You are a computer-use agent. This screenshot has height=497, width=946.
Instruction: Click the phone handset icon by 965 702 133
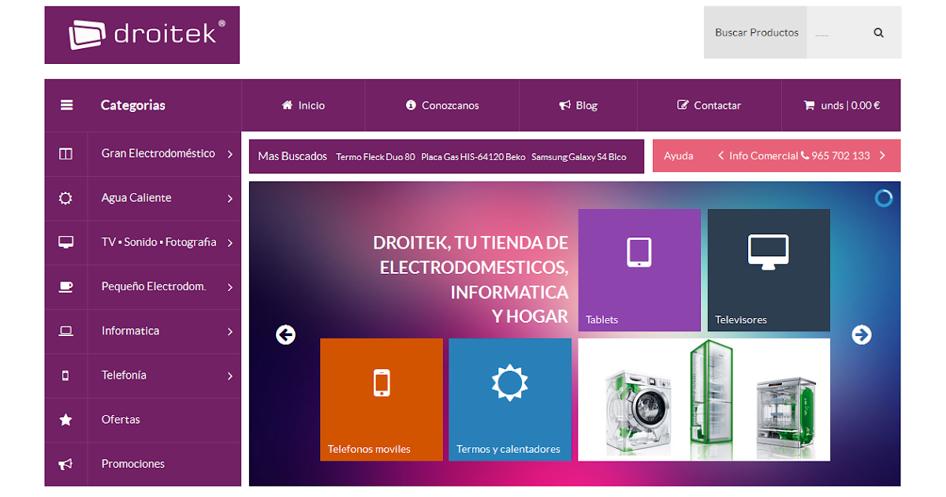[x=805, y=155]
